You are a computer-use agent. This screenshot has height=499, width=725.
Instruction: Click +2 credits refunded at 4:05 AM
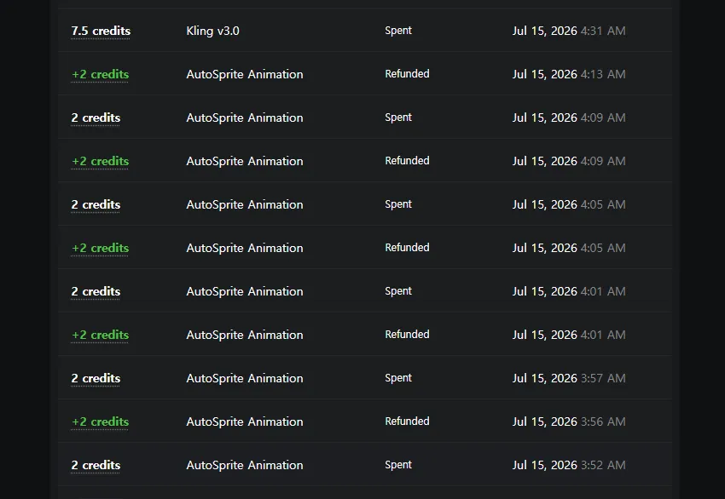click(x=101, y=248)
